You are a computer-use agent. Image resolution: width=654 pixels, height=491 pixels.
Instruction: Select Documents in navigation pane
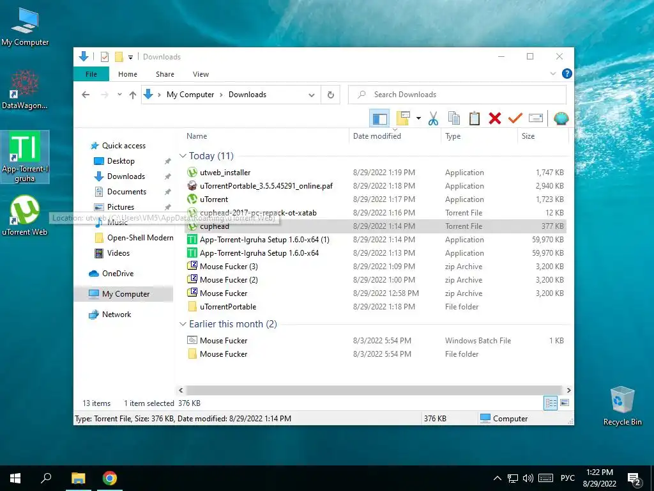pos(127,192)
